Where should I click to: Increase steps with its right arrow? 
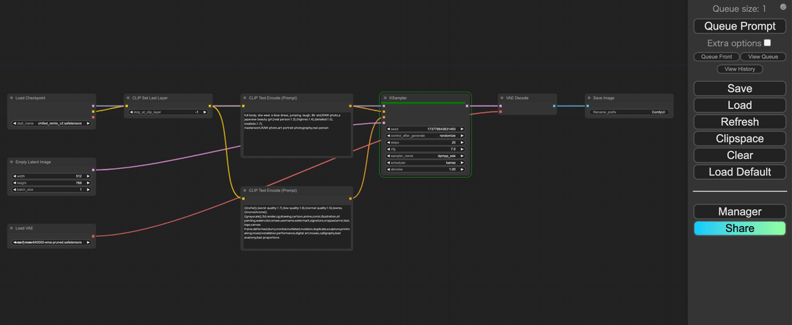pyautogui.click(x=462, y=142)
